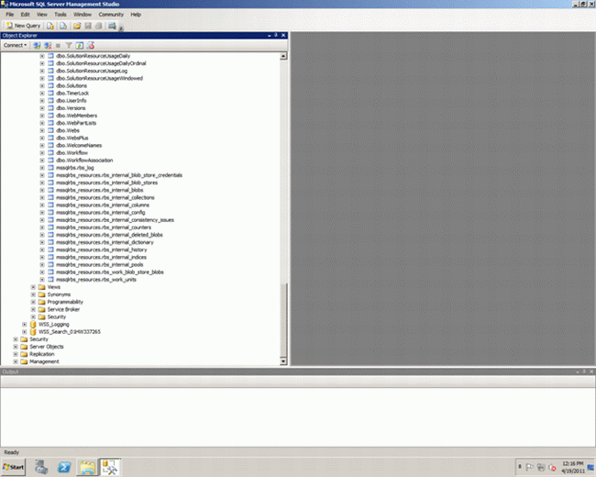Select rbs_internal_collections table row
This screenshot has height=477, width=596.
click(105, 198)
